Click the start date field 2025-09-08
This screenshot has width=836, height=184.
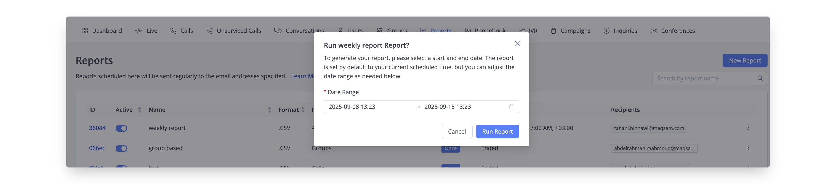point(352,107)
